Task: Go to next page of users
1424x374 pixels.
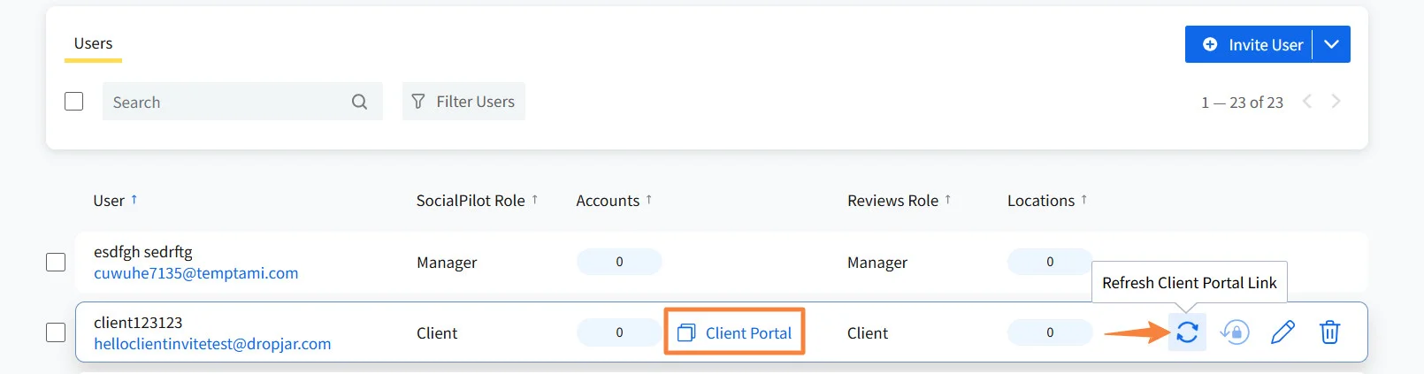Action: tap(1336, 101)
